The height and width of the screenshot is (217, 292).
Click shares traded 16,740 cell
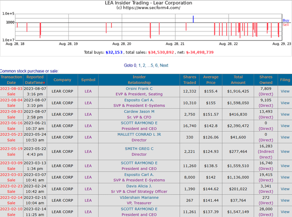pyautogui.click(x=190, y=126)
